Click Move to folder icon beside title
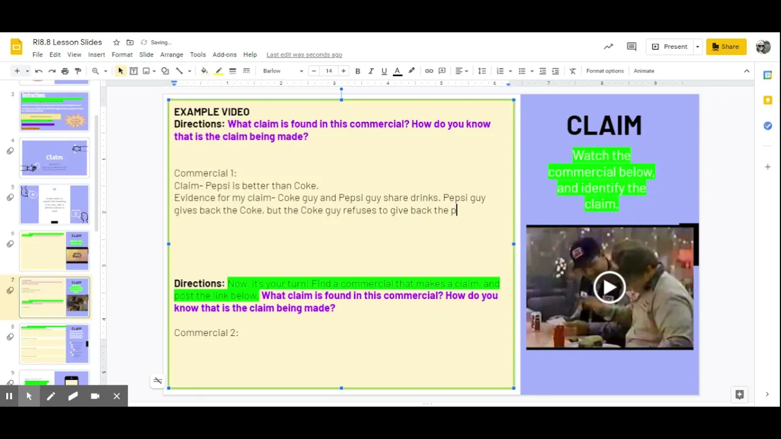Image resolution: width=781 pixels, height=439 pixels. pyautogui.click(x=130, y=43)
